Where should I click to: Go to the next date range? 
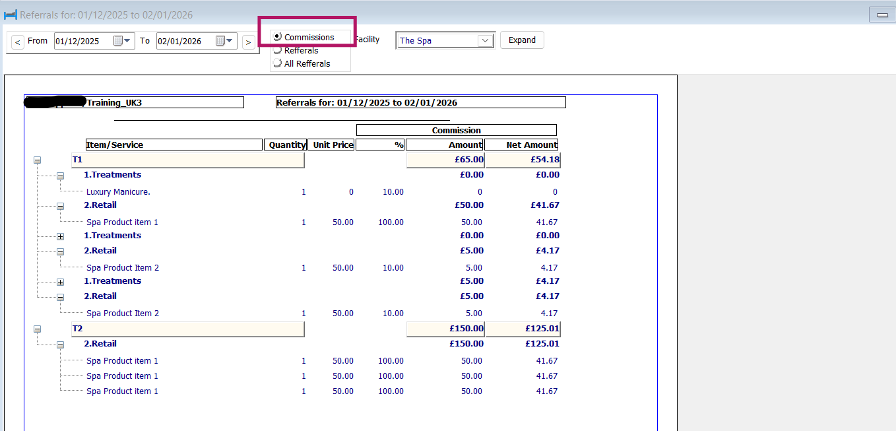click(x=248, y=42)
